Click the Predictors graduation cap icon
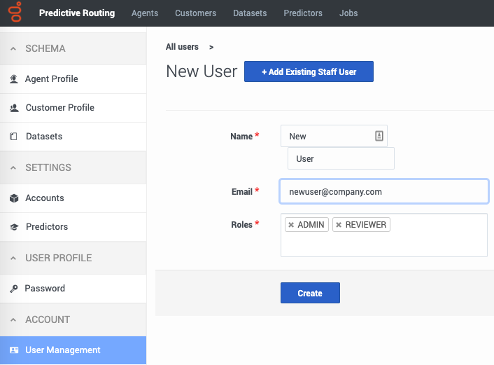This screenshot has height=365, width=494. [14, 227]
